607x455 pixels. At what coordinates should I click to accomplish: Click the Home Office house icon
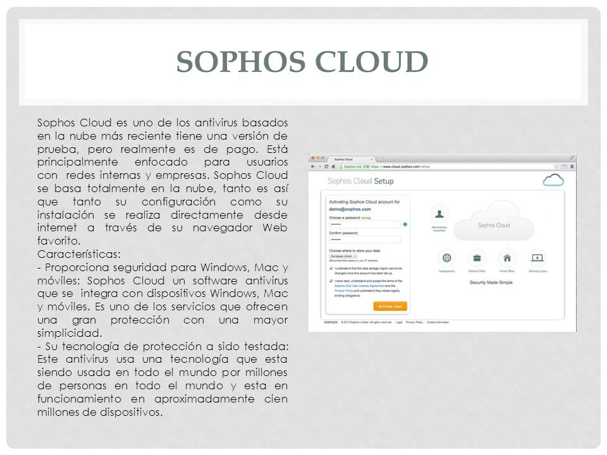point(507,258)
